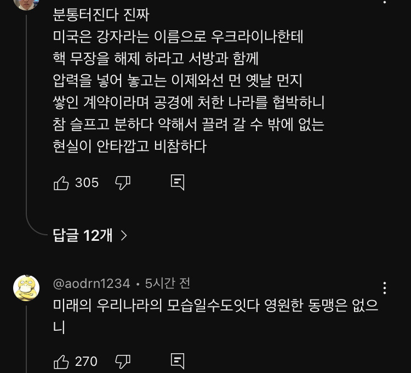
Task: Dislike the comment above 답글 12개
Action: 122,183
